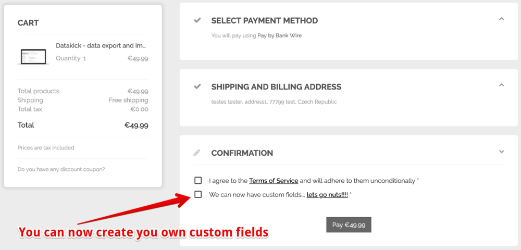Toggle the Confirmation section chevron
Image resolution: width=521 pixels, height=250 pixels.
pyautogui.click(x=501, y=152)
